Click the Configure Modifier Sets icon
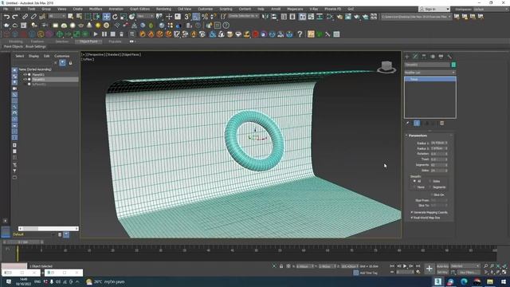This screenshot has height=287, width=510. click(x=441, y=124)
